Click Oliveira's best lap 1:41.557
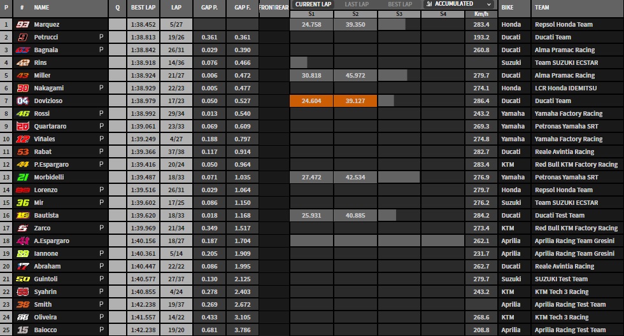Screen dimensions: 624x336 click(x=143, y=318)
